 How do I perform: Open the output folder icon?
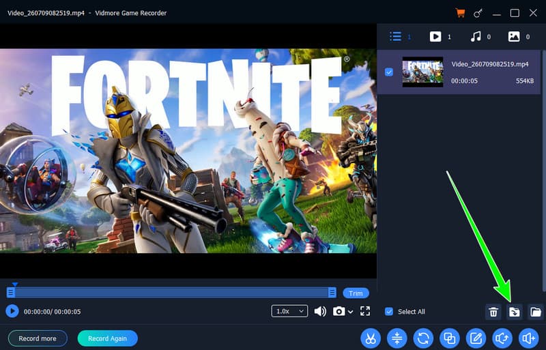click(536, 312)
